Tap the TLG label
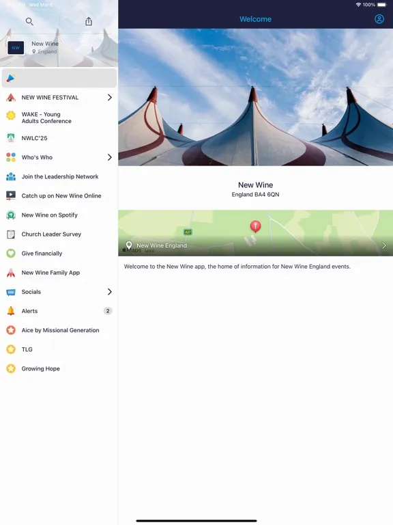Screen dimensions: 393x525 tap(27, 349)
